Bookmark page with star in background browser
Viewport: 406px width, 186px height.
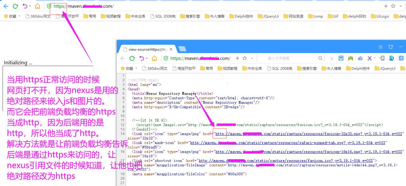pos(393,6)
